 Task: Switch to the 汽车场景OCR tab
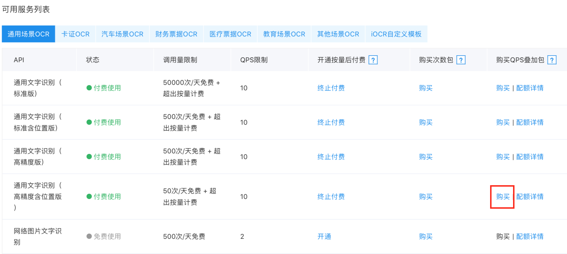[x=123, y=34]
